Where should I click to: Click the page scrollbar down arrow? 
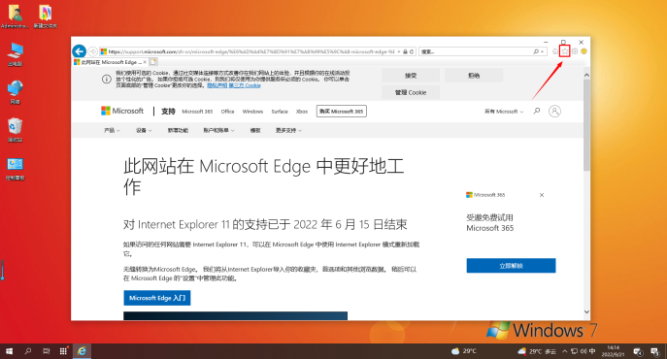[x=586, y=311]
